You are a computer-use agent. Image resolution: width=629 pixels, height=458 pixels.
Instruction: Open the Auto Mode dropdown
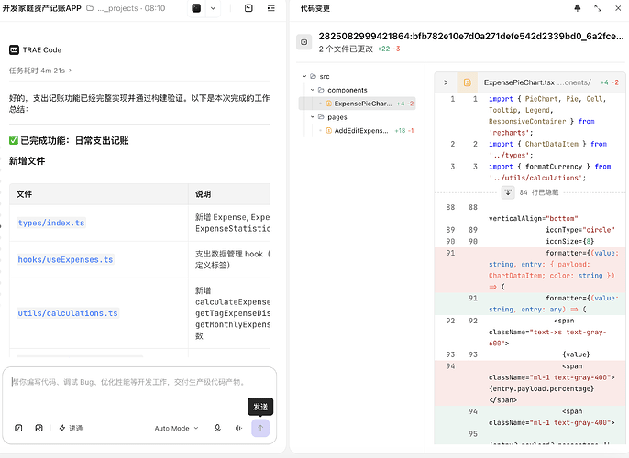coord(176,428)
